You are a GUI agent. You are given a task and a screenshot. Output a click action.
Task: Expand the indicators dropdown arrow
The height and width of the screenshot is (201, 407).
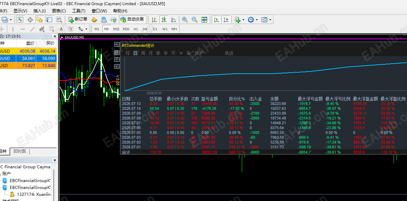(x=243, y=20)
